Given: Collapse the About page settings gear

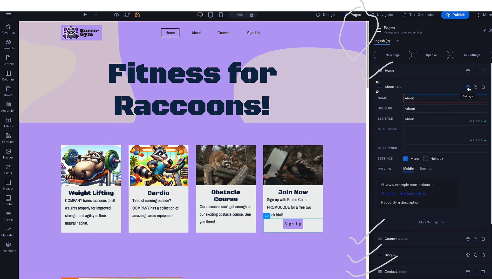Looking at the screenshot, I should click(468, 87).
